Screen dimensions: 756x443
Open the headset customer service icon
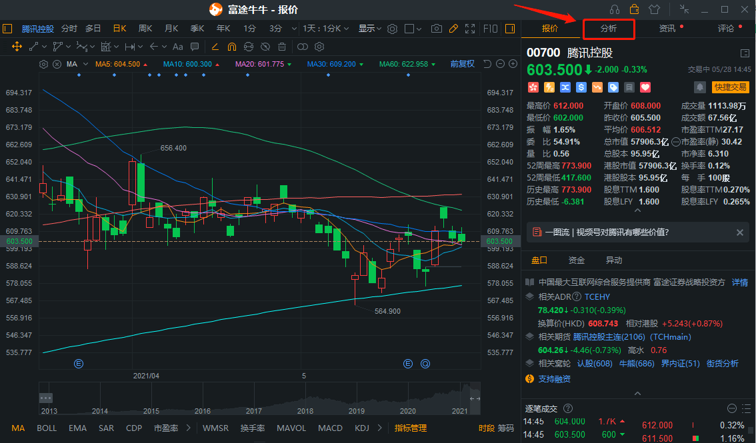(615, 9)
